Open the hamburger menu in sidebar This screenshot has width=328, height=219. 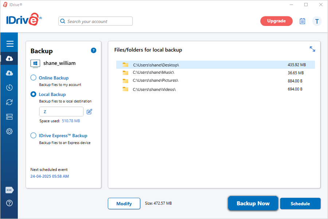click(x=10, y=44)
